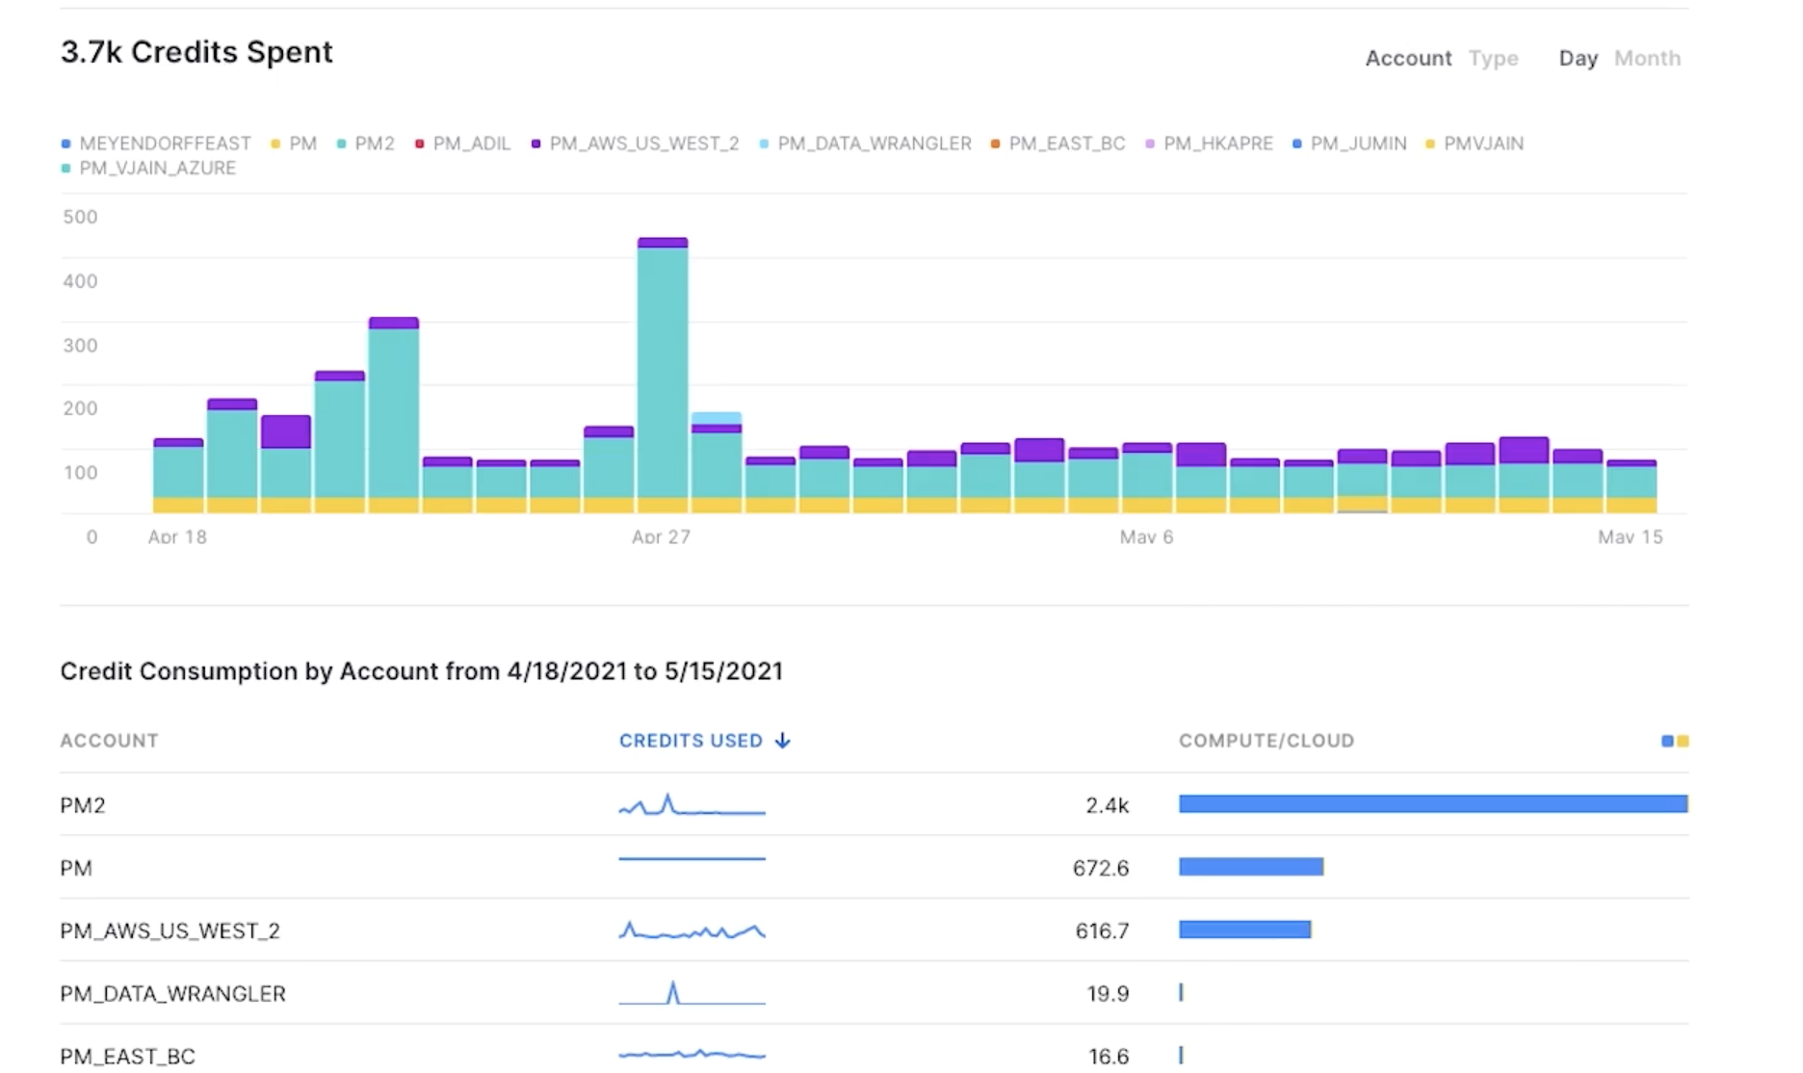Viewport: 1803px width, 1073px height.
Task: Switch grouping to Account
Action: [1408, 59]
